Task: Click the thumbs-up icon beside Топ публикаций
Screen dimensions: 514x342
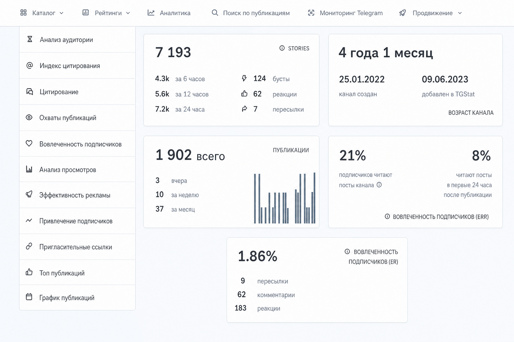Action: [x=29, y=272]
